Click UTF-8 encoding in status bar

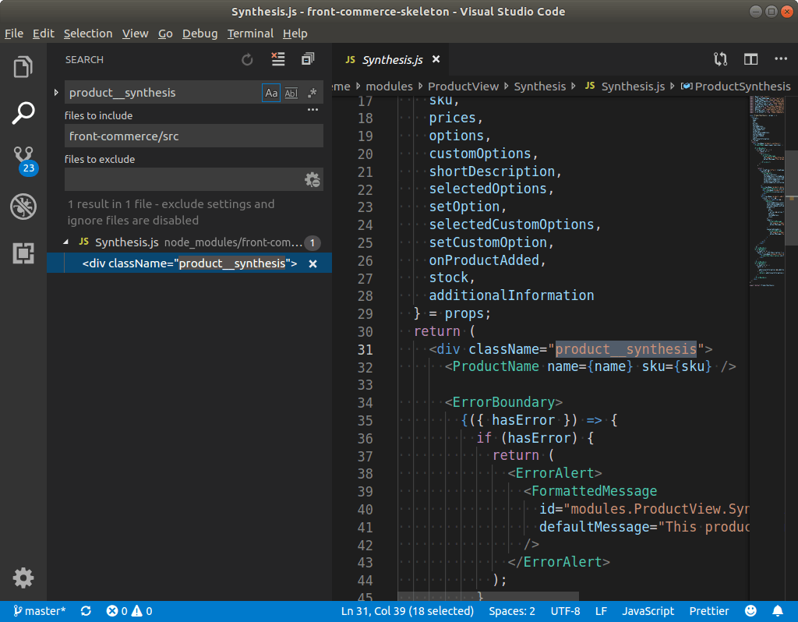[x=565, y=611]
